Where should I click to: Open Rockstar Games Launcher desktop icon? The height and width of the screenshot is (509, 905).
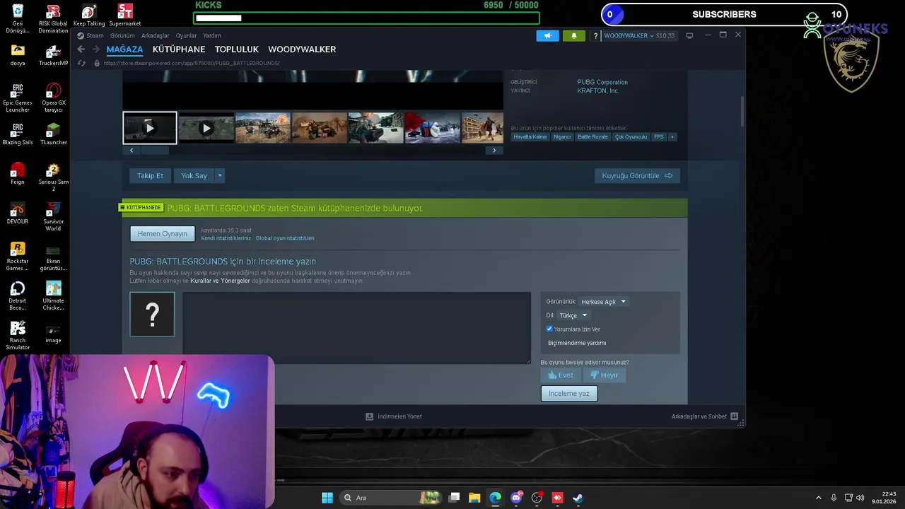(x=18, y=256)
